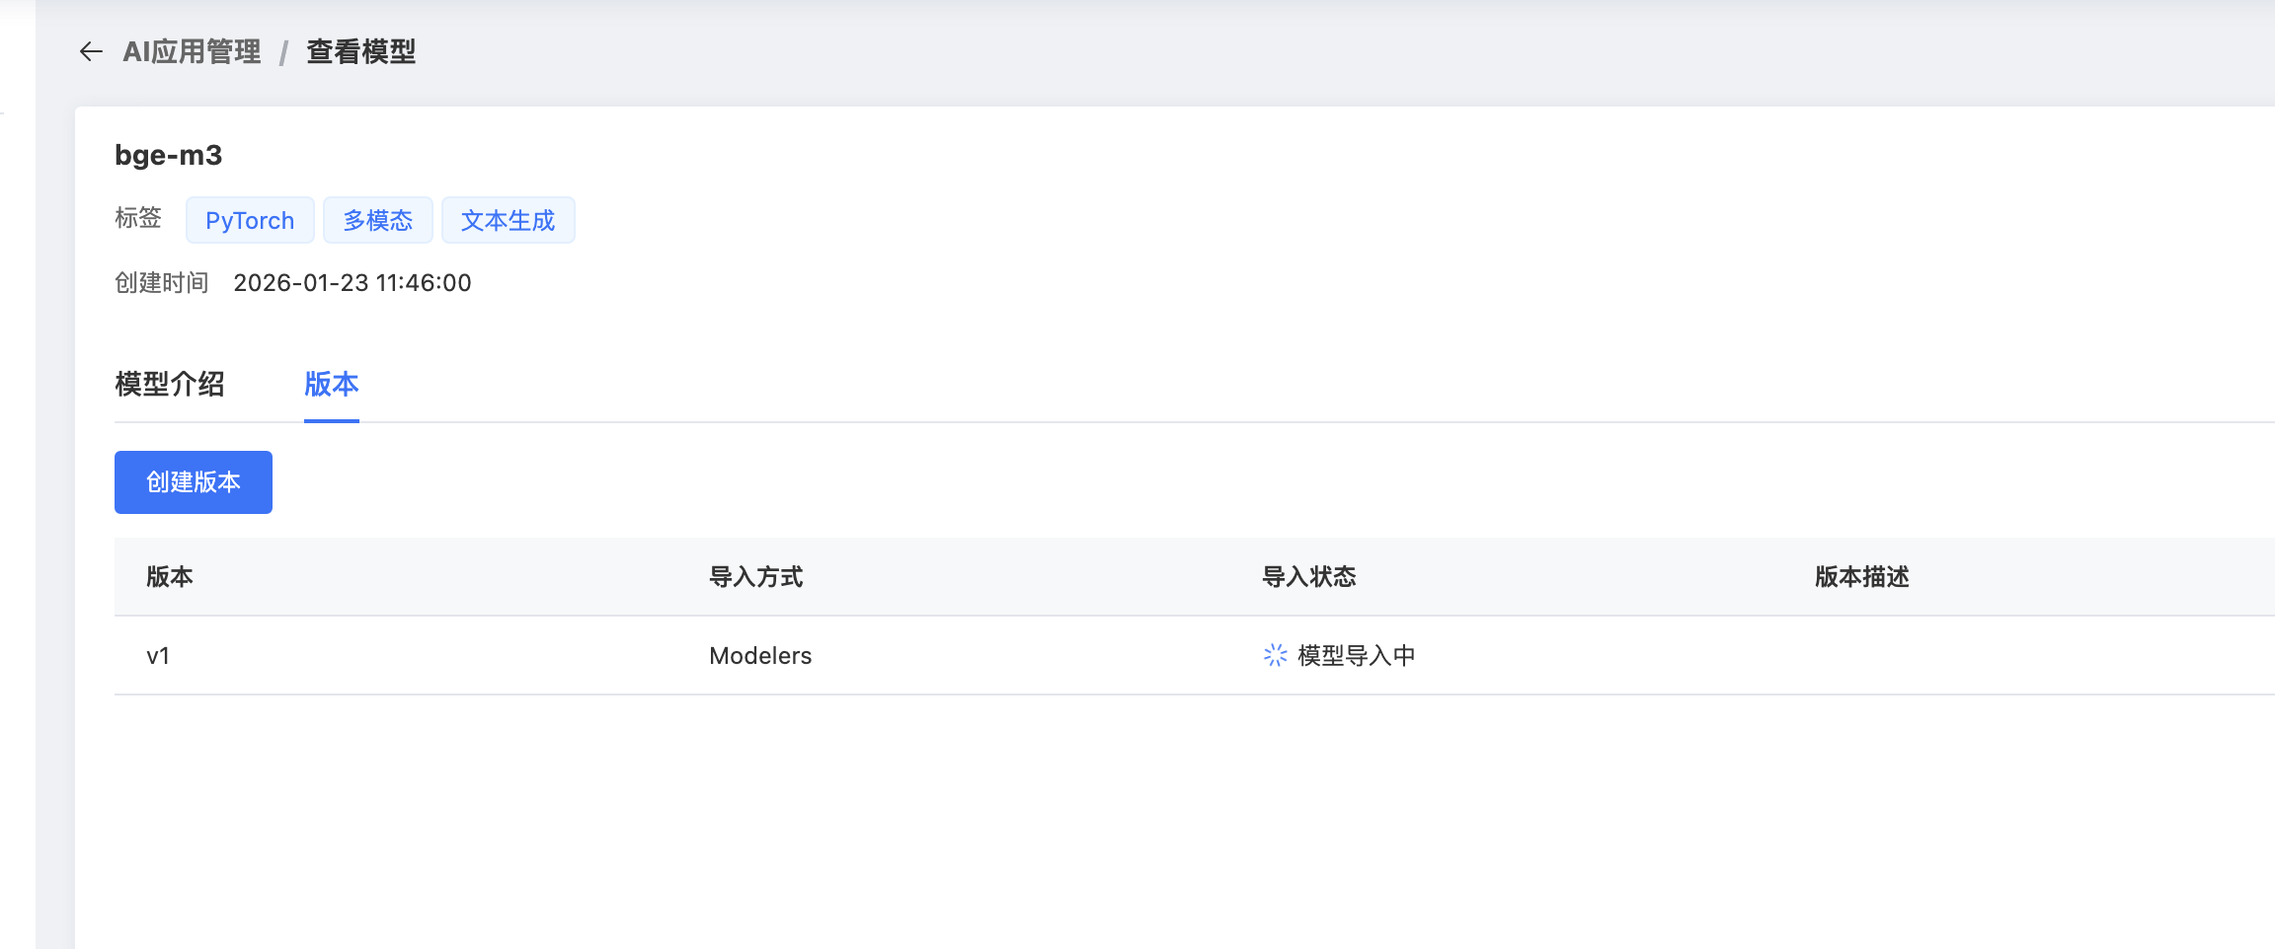Click the creation time 2026-01-23 11:46:00

[x=353, y=283]
